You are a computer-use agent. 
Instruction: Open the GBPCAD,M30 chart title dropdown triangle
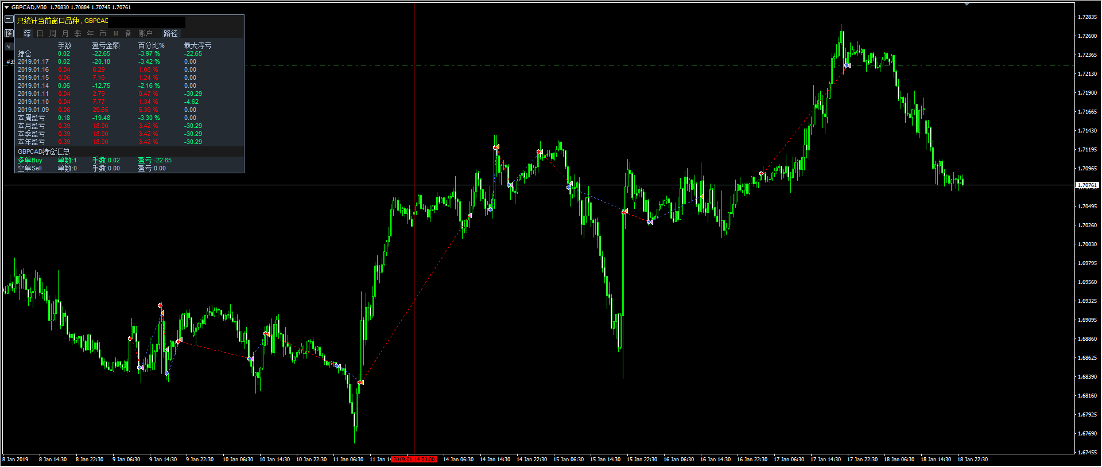(x=6, y=7)
